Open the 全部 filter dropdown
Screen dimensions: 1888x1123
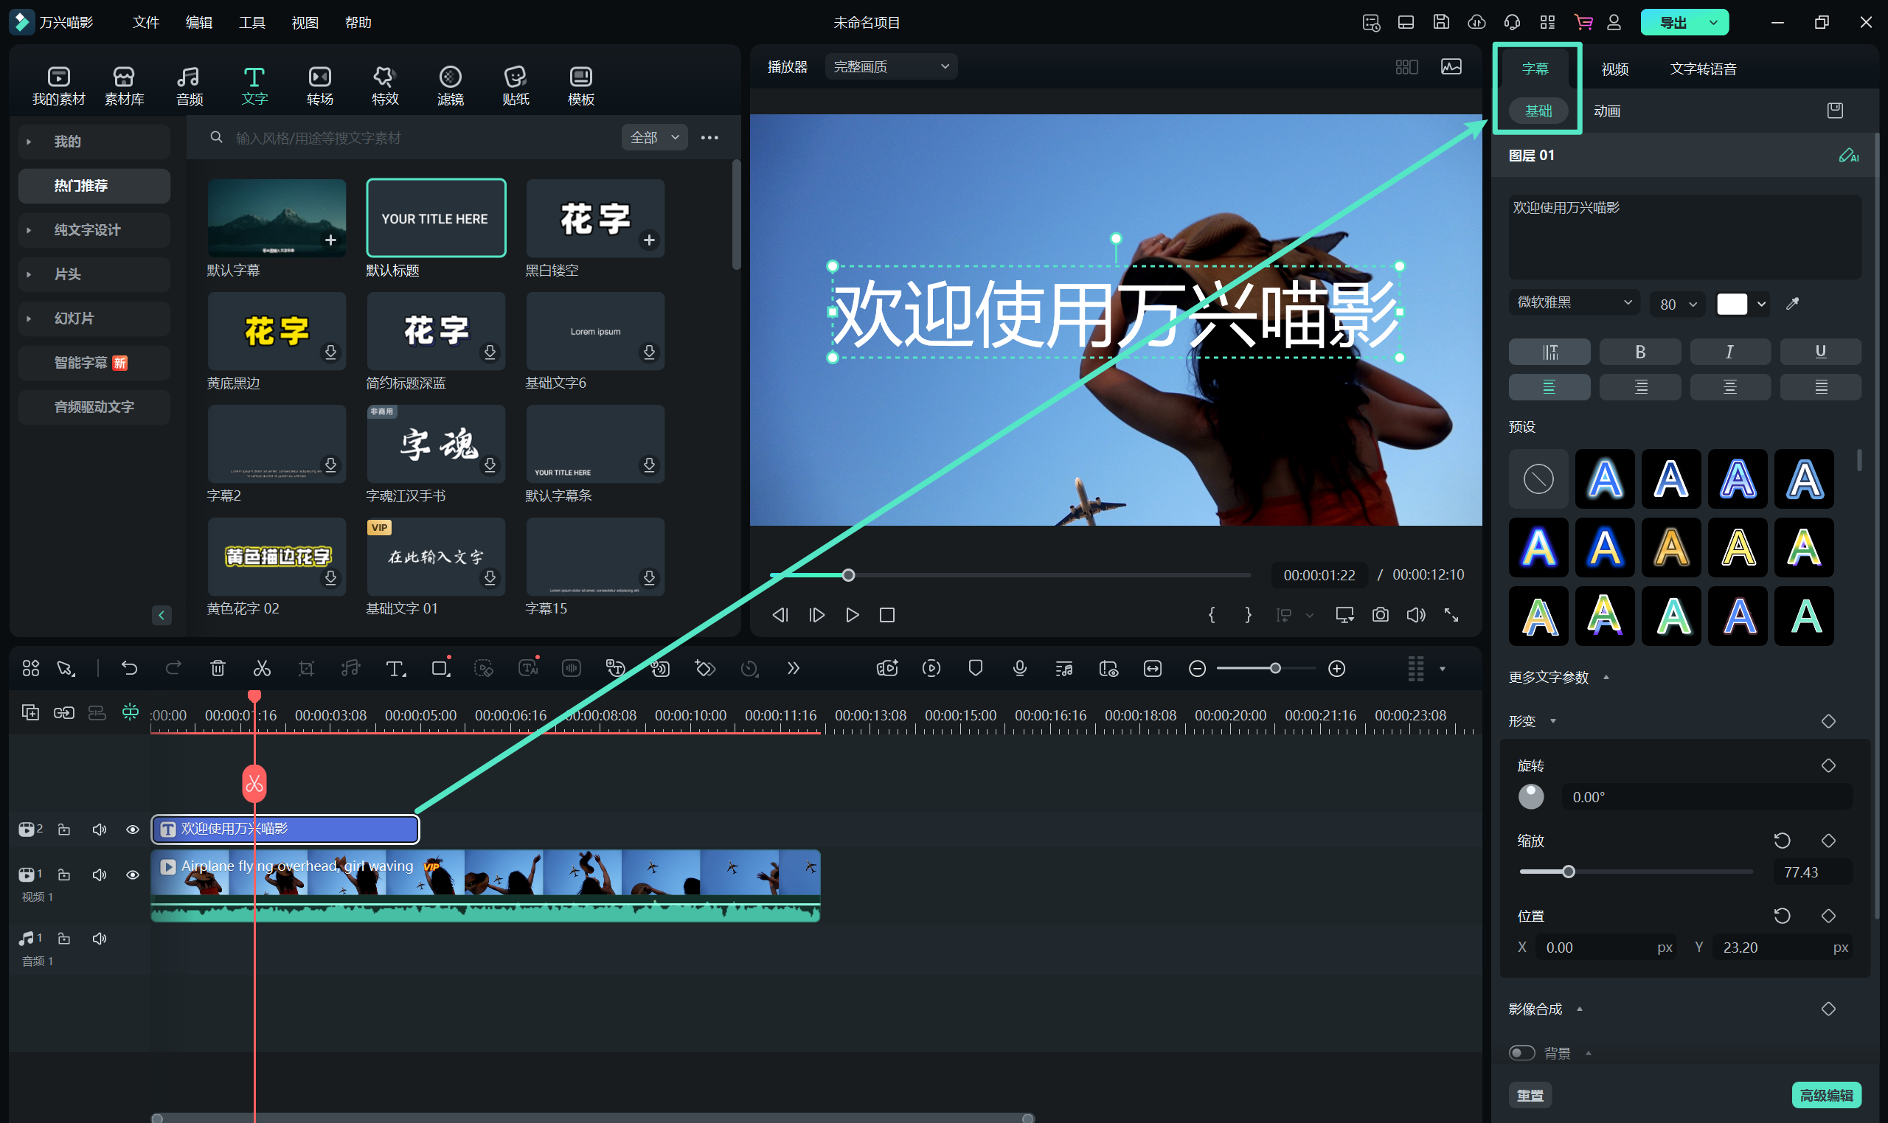pyautogui.click(x=655, y=138)
